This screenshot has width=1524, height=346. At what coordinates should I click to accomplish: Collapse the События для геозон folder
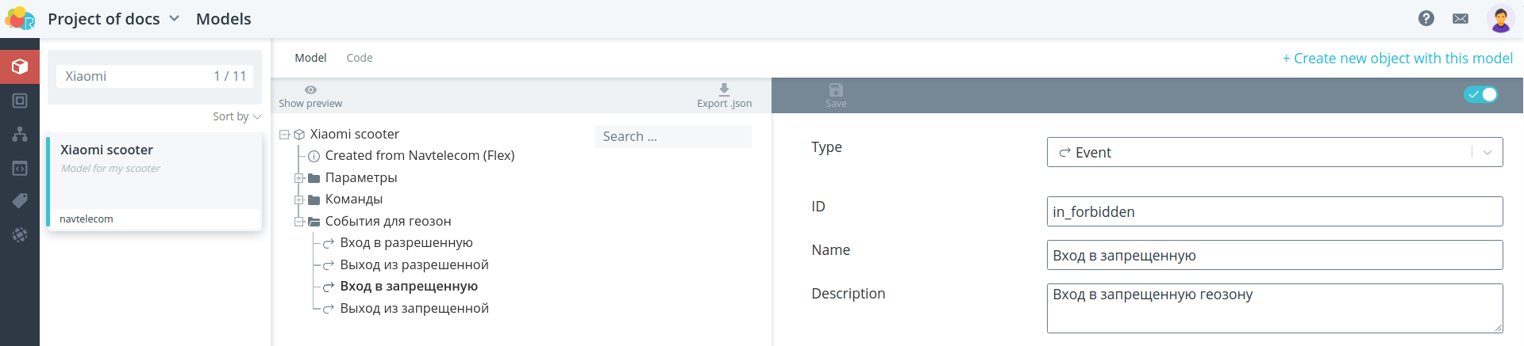pyautogui.click(x=299, y=222)
